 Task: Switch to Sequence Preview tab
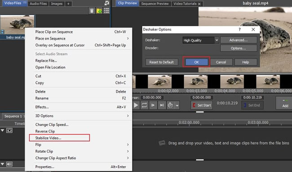155,4
